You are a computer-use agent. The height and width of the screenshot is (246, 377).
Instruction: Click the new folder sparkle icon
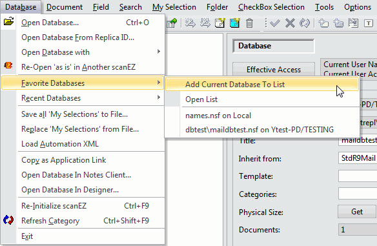(x=323, y=23)
